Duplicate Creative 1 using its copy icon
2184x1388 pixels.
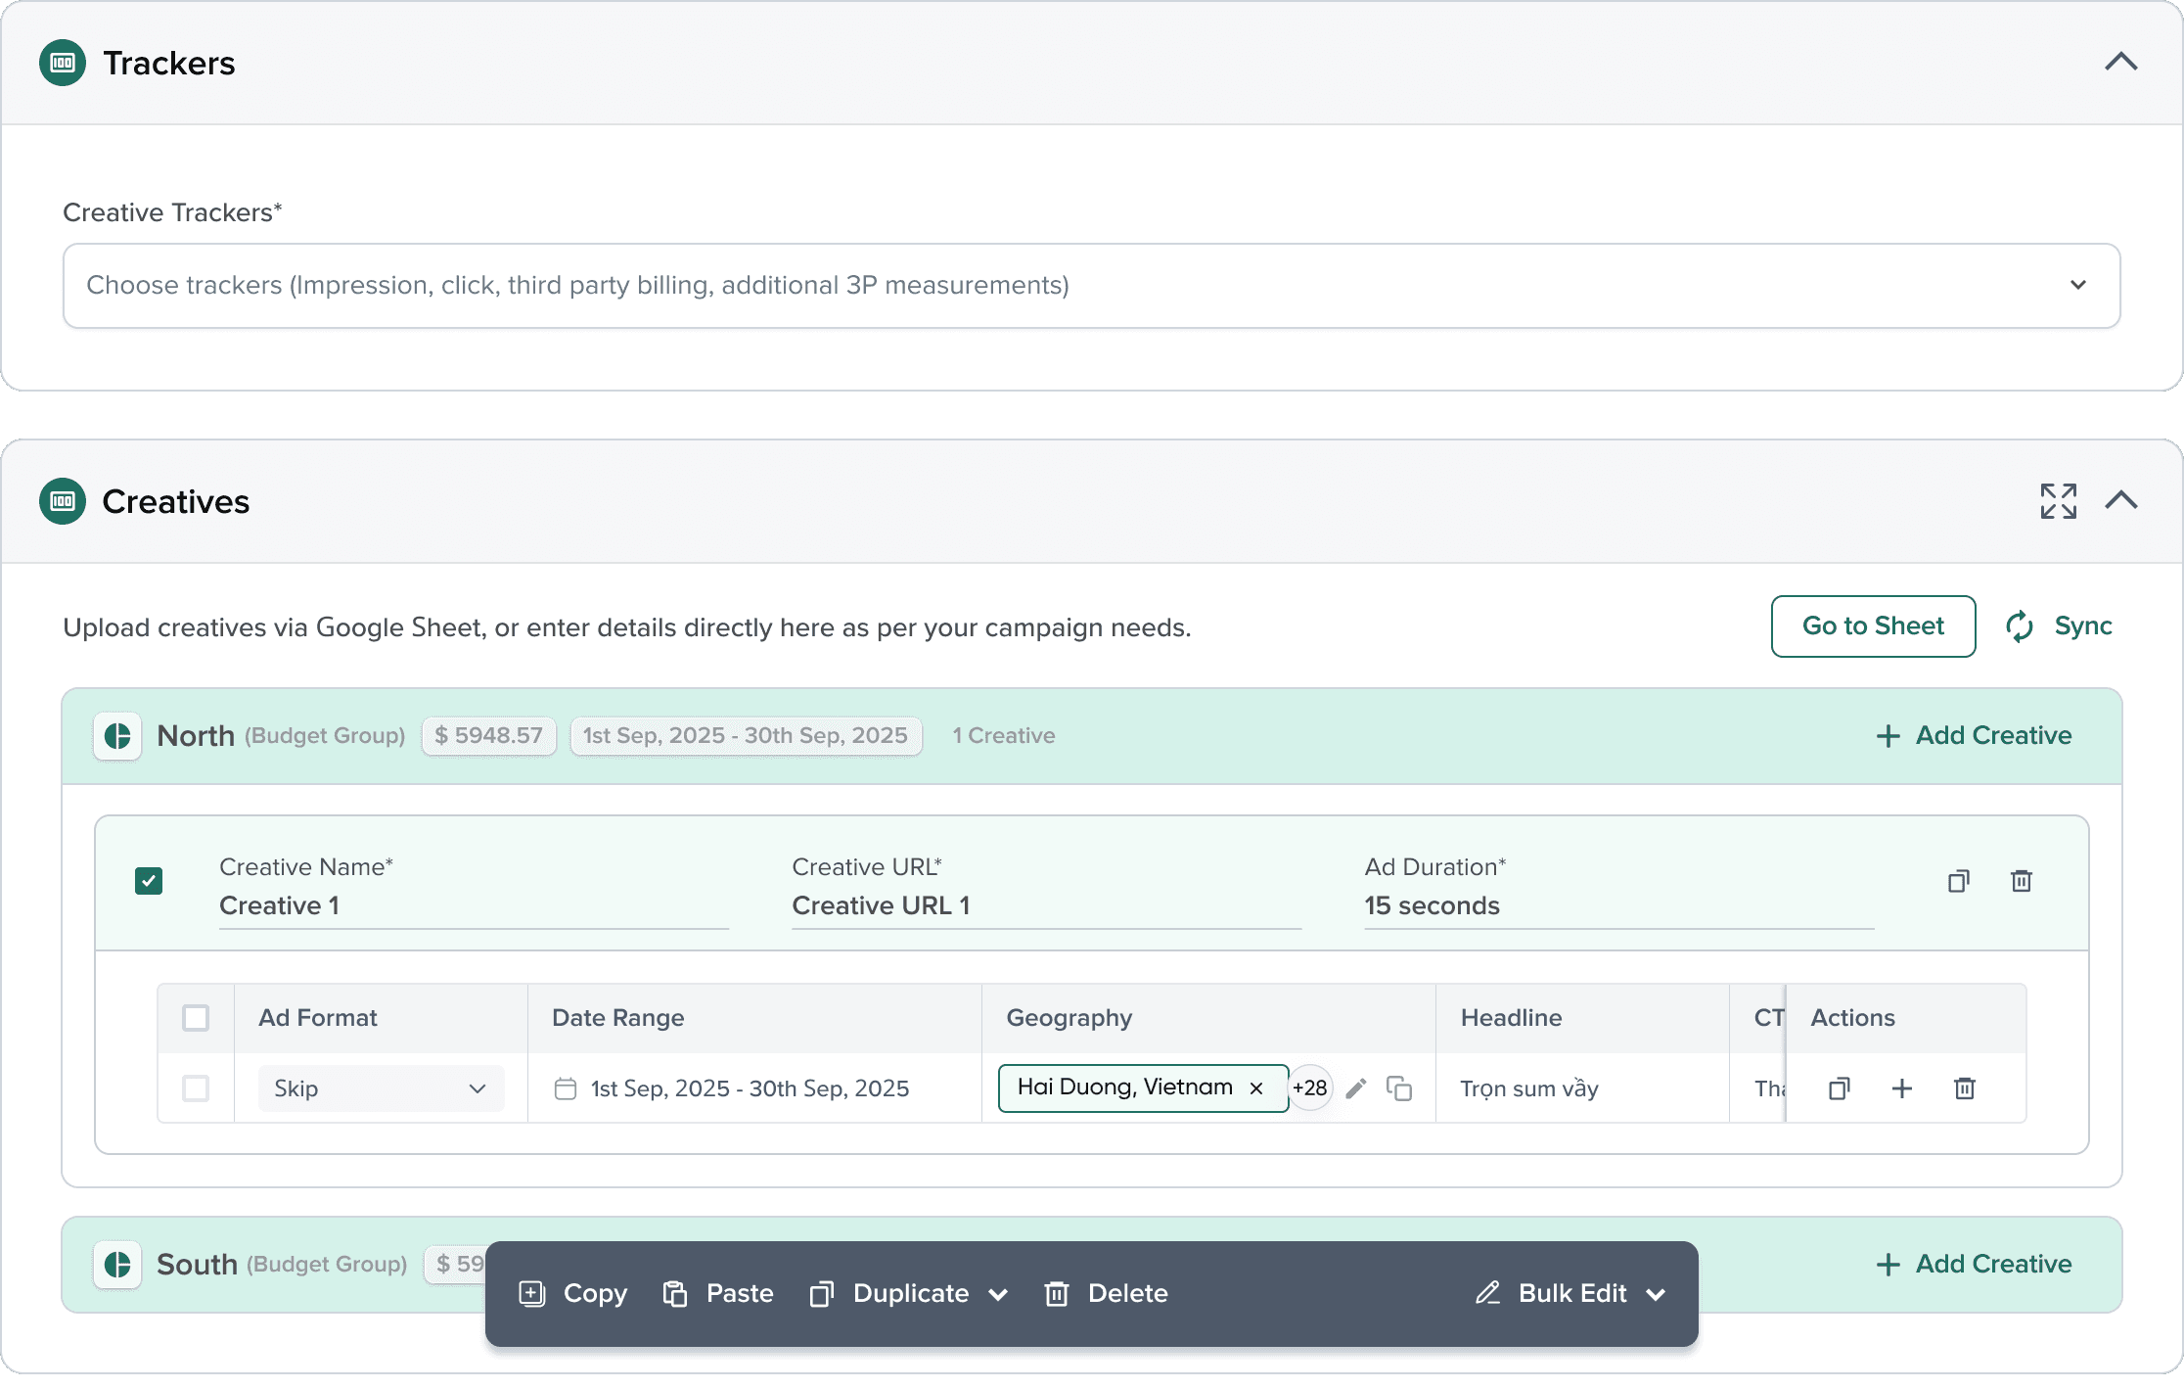(x=1958, y=881)
